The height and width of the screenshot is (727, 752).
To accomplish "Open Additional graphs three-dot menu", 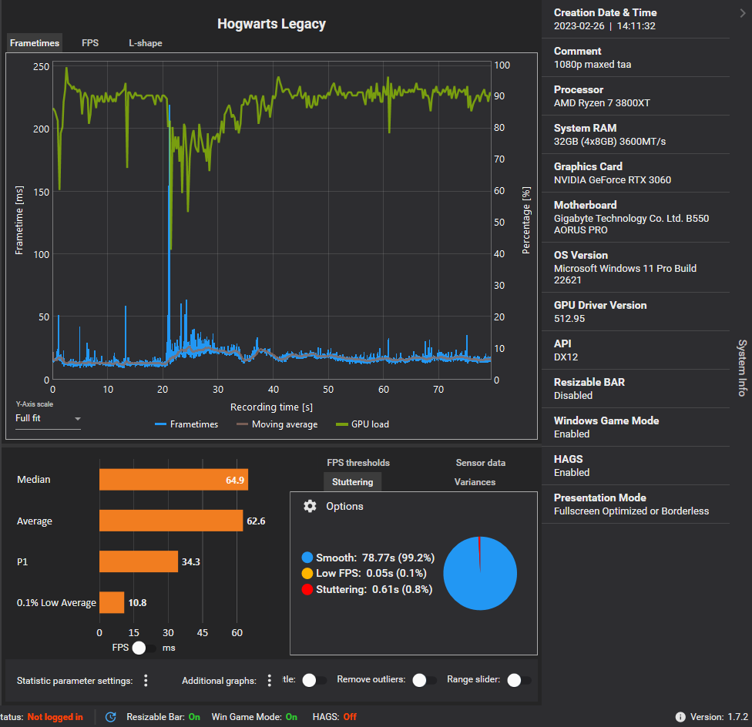I will (270, 681).
